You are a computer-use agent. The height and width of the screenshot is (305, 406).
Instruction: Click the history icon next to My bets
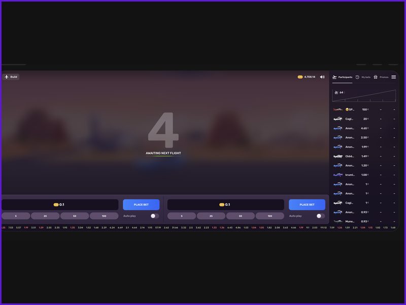tap(357, 77)
